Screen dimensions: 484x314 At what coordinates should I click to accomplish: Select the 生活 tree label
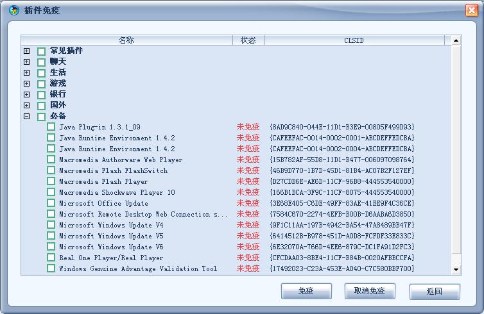tap(58, 72)
